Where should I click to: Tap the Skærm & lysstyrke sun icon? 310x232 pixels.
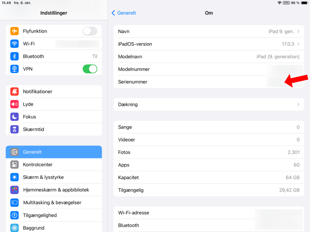15,177
